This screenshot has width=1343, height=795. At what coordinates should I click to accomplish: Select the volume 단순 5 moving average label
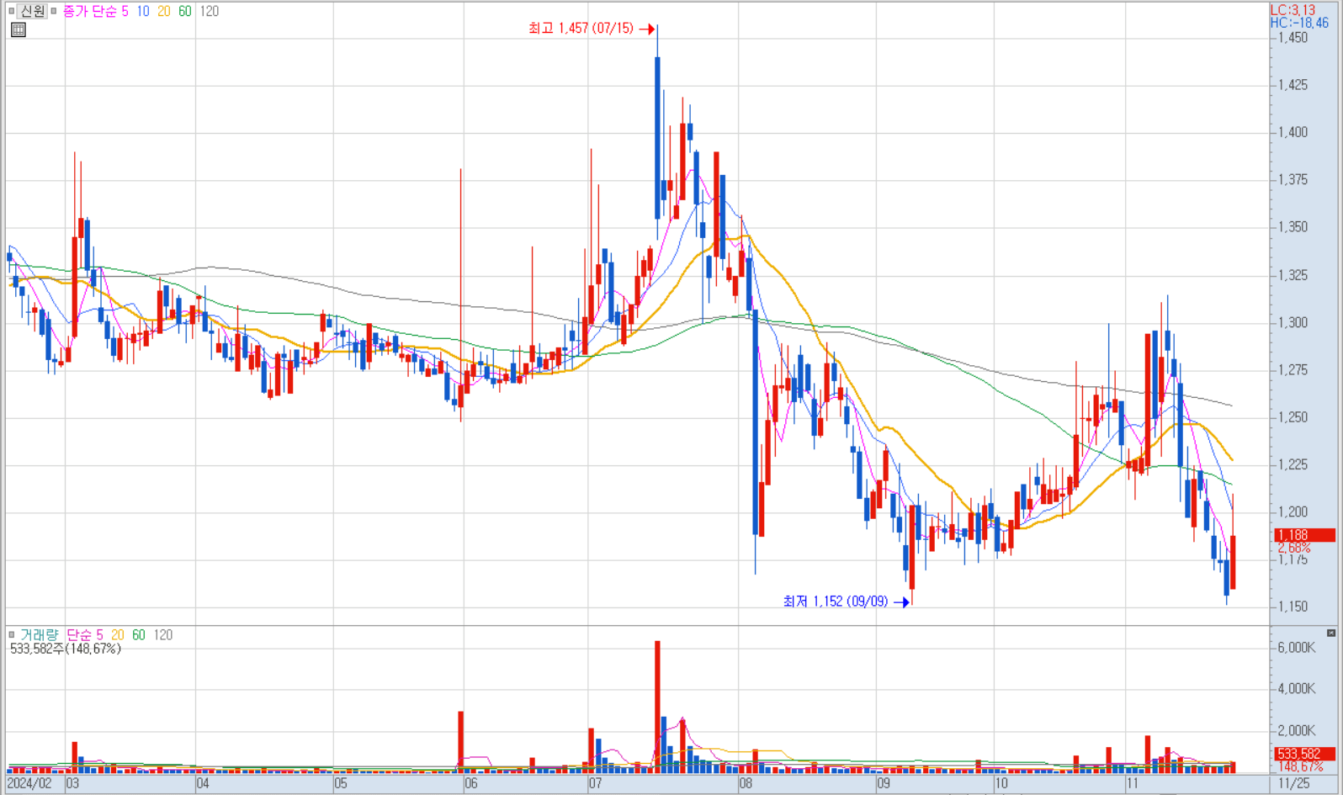point(84,634)
